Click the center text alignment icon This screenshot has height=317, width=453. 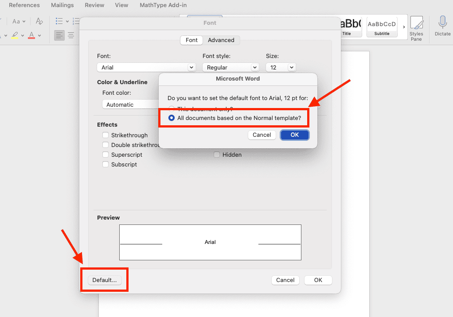click(x=71, y=35)
